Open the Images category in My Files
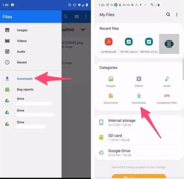 click(x=111, y=82)
